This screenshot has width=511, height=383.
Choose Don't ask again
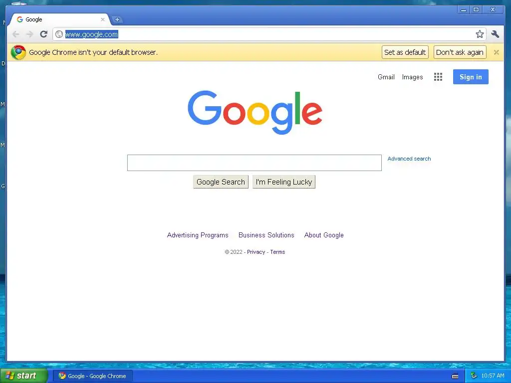pos(460,52)
